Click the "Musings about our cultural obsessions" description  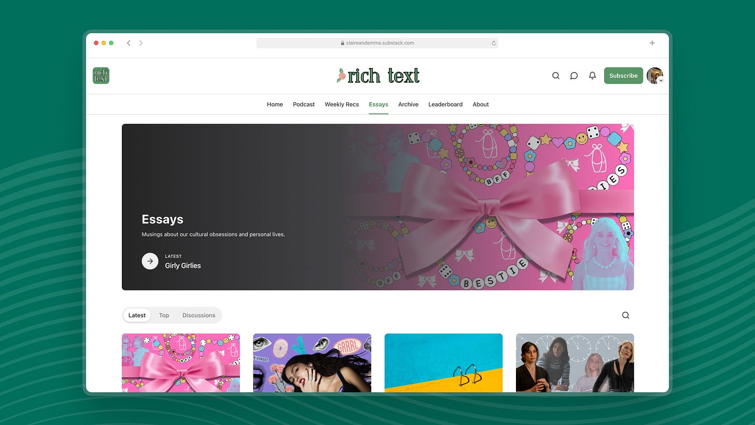point(213,235)
